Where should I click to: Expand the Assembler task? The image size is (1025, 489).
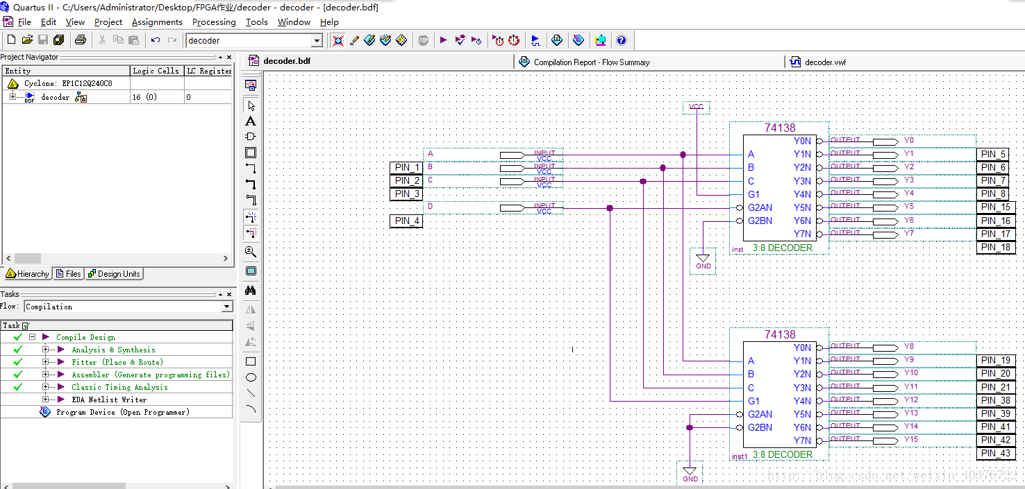46,375
